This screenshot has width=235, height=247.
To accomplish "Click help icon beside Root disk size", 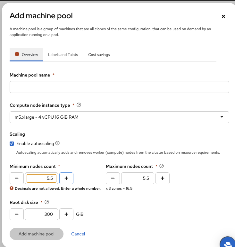I will click(47, 202).
